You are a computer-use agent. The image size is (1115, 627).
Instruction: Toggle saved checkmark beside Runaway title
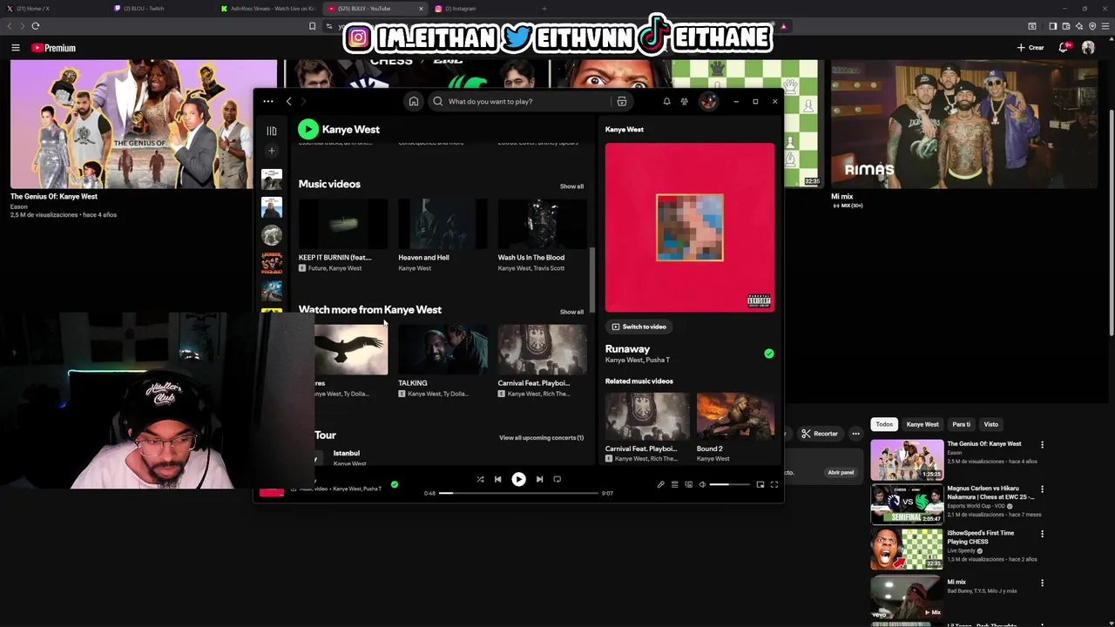click(768, 354)
